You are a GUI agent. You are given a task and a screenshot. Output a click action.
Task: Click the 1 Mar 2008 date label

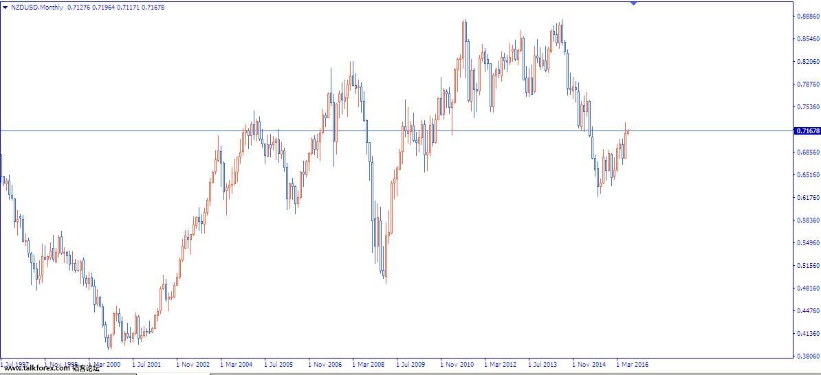(368, 363)
